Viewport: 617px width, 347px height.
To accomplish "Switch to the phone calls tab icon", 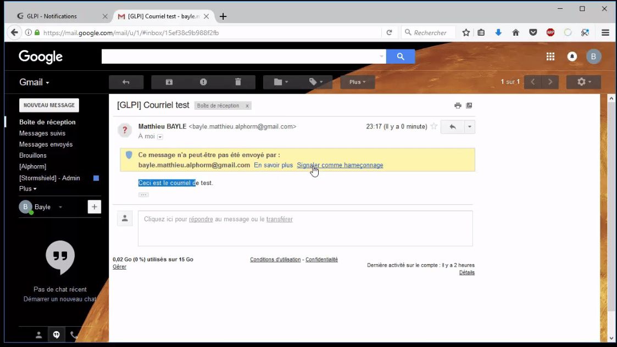I will coord(74,335).
